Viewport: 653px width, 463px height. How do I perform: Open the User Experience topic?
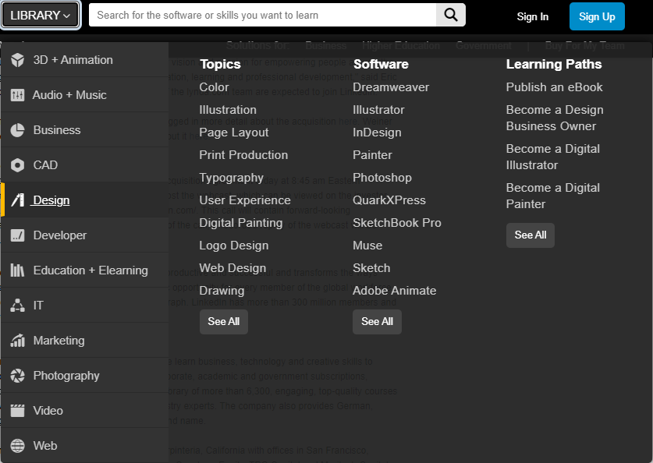[245, 200]
